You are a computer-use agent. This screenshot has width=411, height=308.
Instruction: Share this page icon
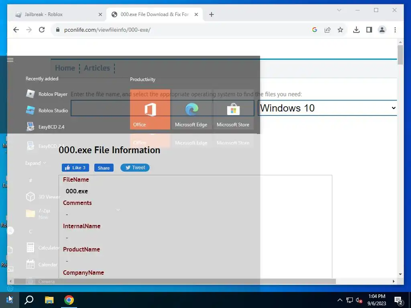coord(328,30)
